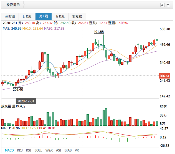
Task: Click the 2020-12-31 date marker
Action: coord(26,101)
